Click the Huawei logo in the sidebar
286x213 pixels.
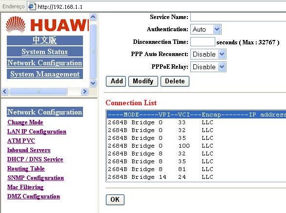click(47, 24)
